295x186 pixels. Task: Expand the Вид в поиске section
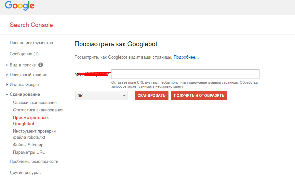click(23, 65)
